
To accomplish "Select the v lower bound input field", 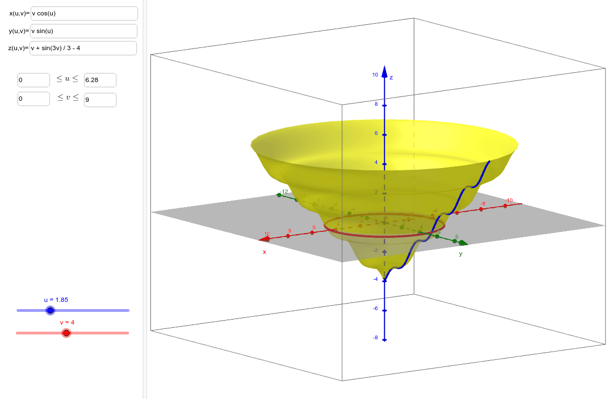I will tap(34, 99).
